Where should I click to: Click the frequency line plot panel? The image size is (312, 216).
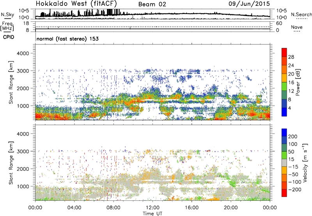152,27
